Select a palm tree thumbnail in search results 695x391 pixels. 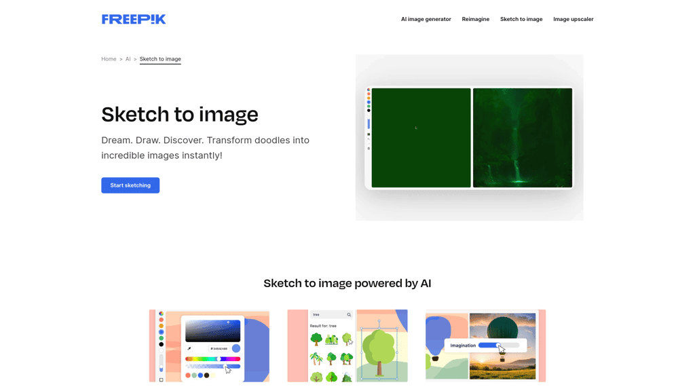coord(316,358)
